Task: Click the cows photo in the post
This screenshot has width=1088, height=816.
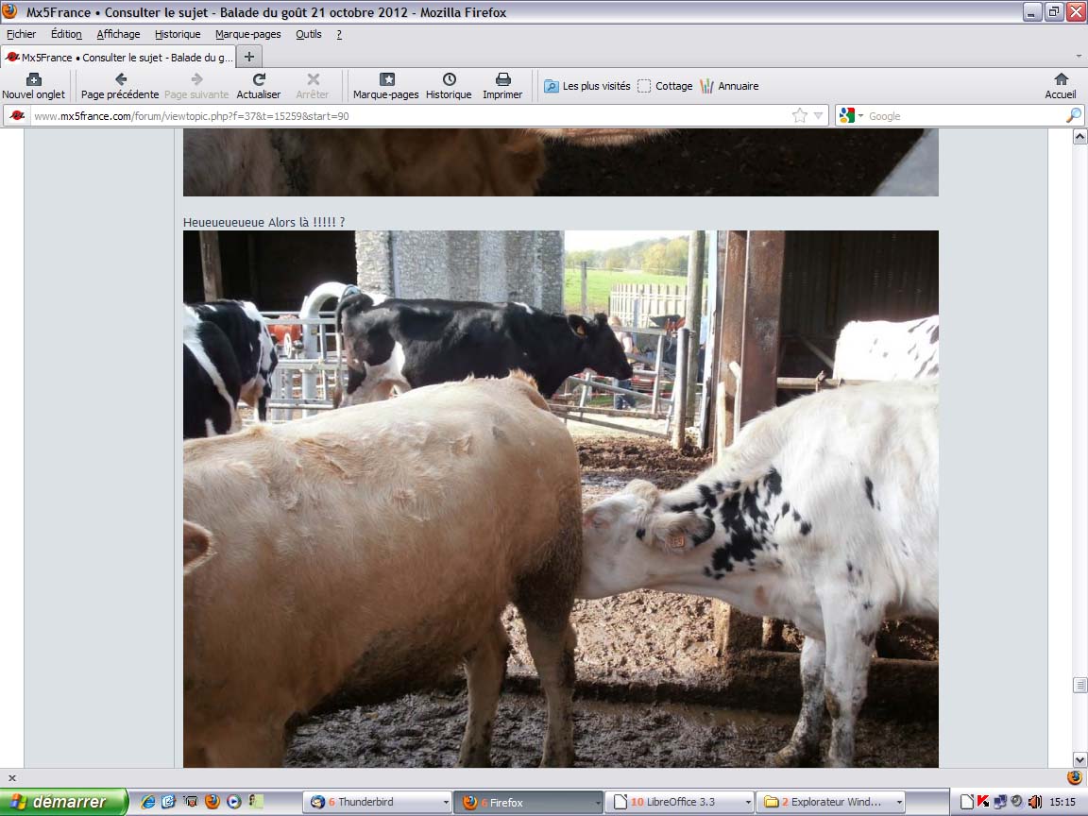Action: 561,499
